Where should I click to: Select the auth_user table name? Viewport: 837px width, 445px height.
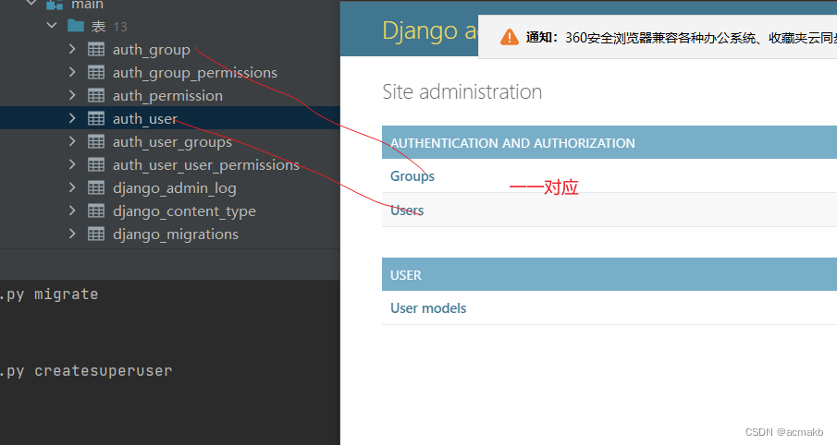(144, 119)
